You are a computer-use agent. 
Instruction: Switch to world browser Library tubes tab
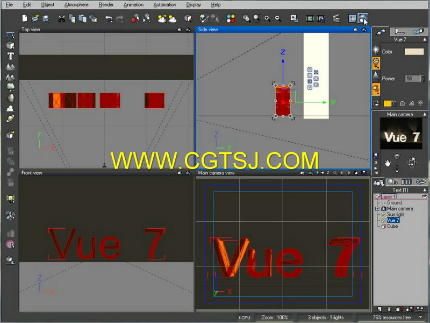click(x=406, y=182)
